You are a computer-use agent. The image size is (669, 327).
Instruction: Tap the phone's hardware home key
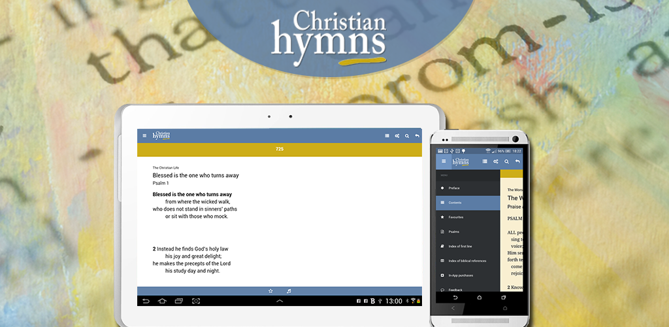point(505,308)
